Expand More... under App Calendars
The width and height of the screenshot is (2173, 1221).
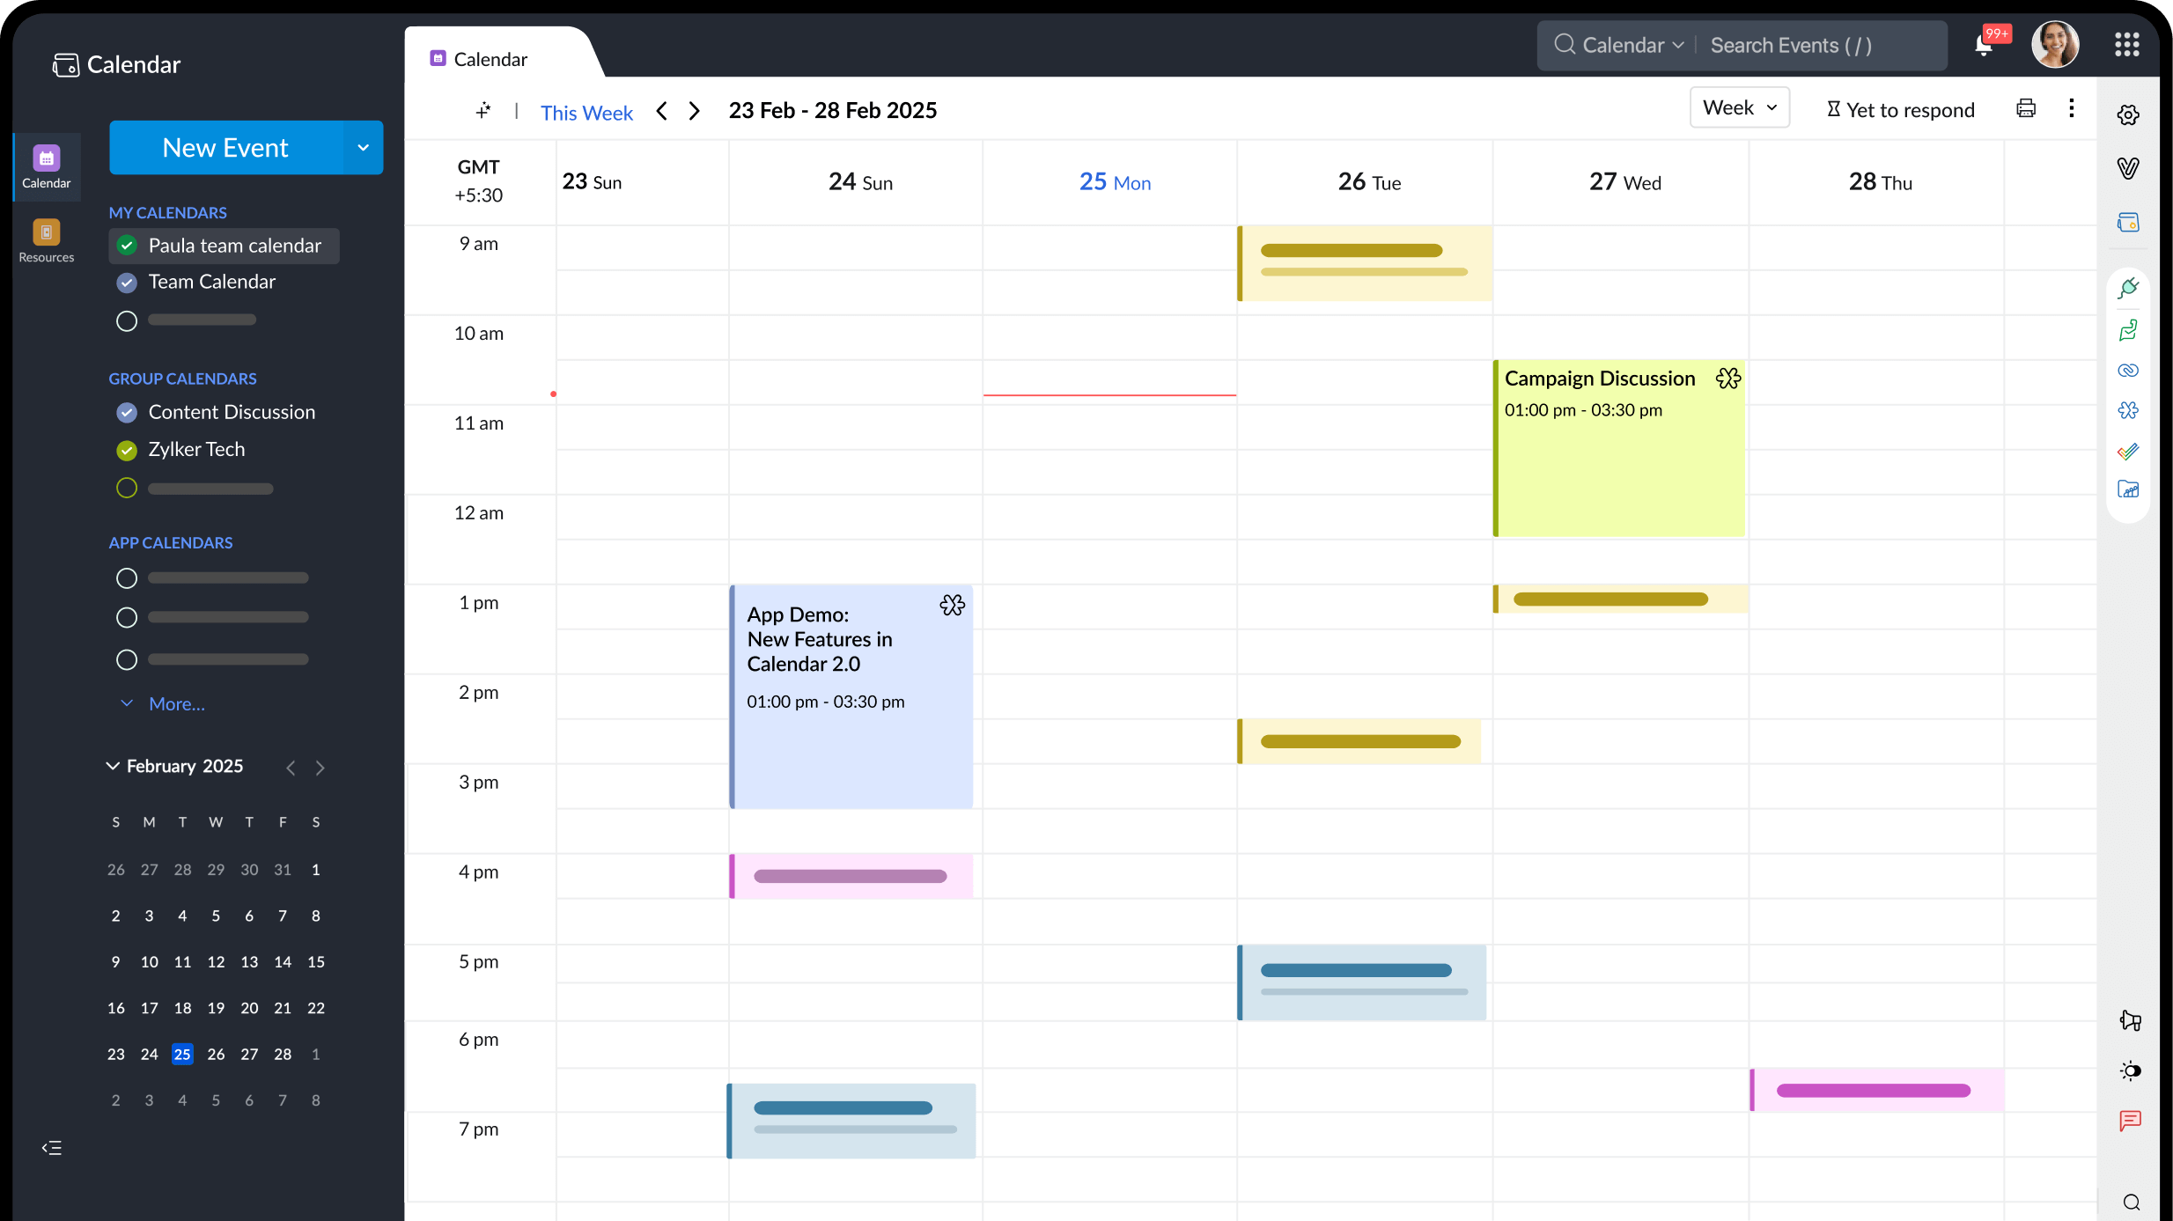[x=175, y=703]
